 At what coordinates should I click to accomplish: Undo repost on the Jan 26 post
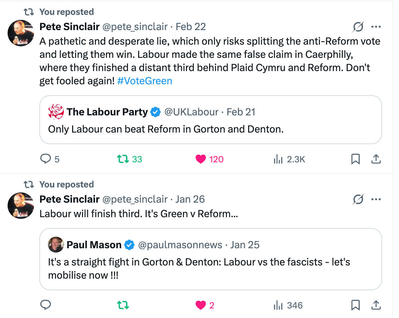click(123, 305)
